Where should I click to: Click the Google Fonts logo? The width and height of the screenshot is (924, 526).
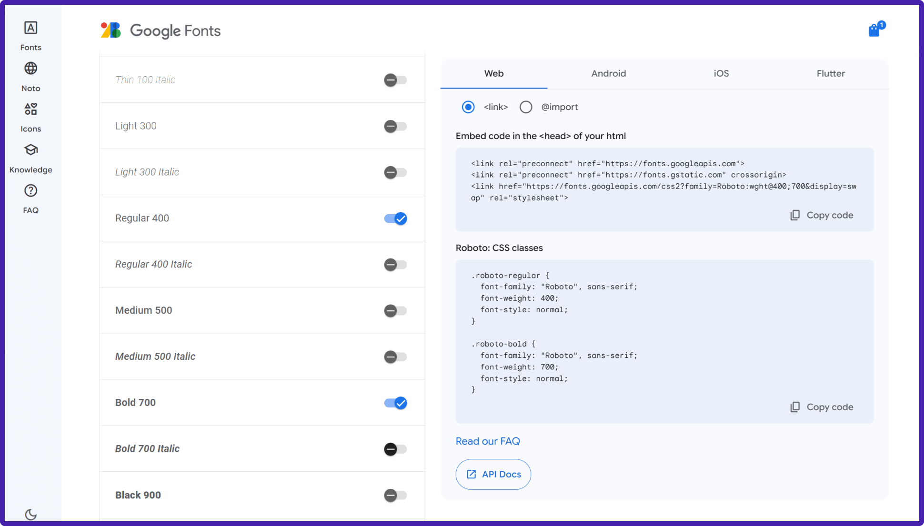point(161,30)
